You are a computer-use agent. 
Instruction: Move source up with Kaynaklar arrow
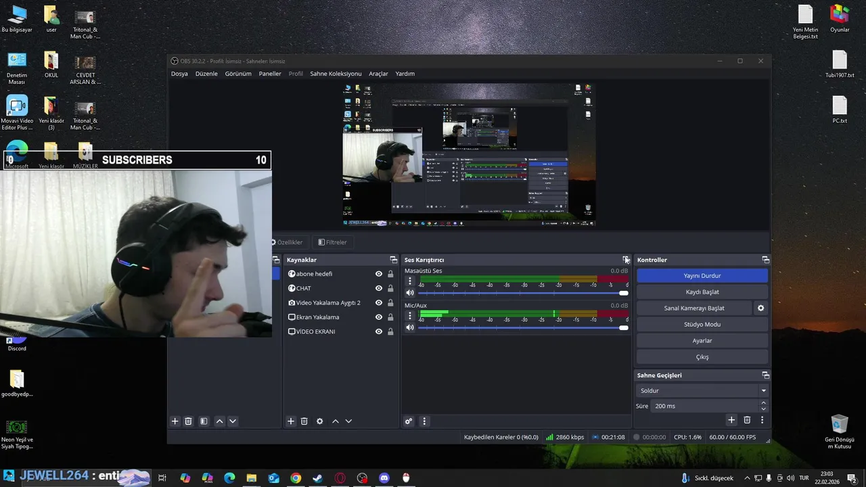[336, 421]
